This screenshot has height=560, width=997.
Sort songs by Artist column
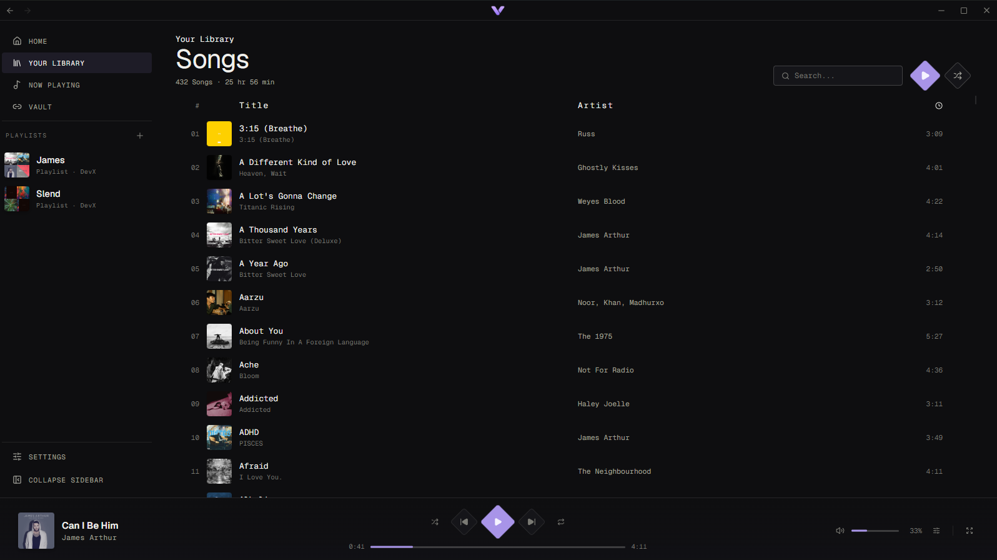coord(595,106)
